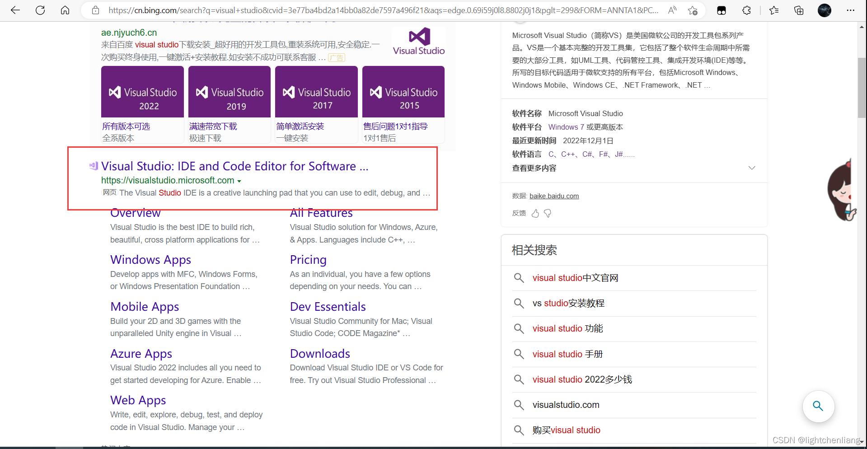Click the 广告 ad label badge
This screenshot has width=867, height=449.
(337, 58)
